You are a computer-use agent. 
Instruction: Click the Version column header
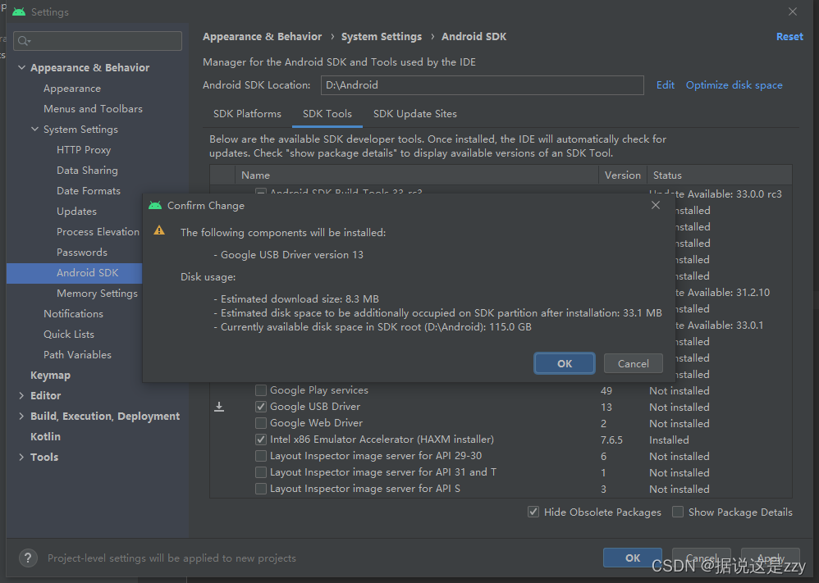[623, 175]
